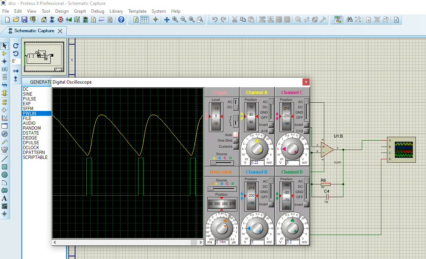Enable the One-Shot trigger button

tap(236, 141)
